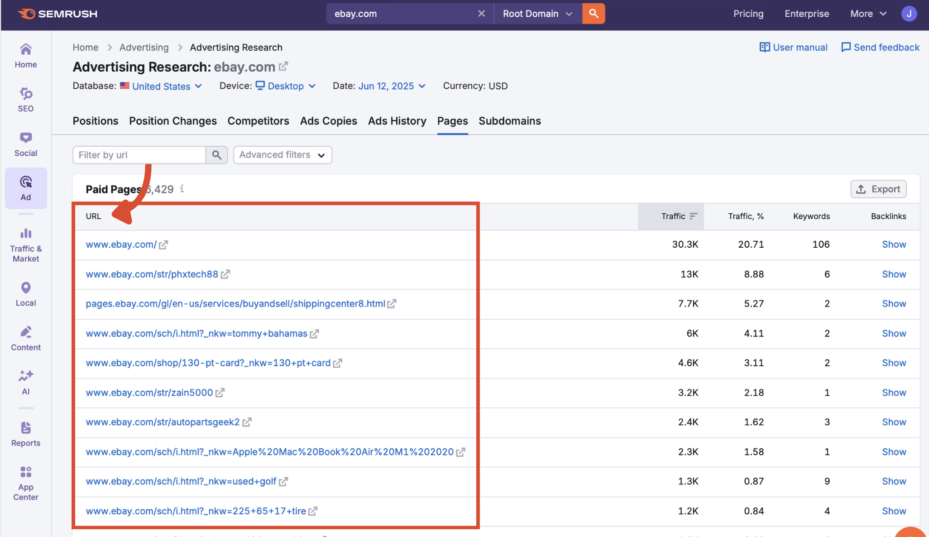929x537 pixels.
Task: Open the Content tool in the sidebar
Action: 25,338
